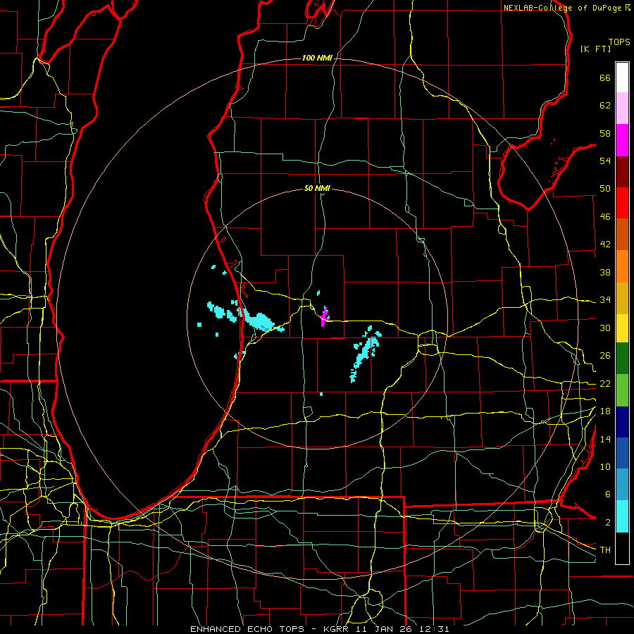Viewport: 634px width, 634px height.
Task: Click the 'NEXLAB-College of DuPage' credit text
Action: (x=564, y=8)
